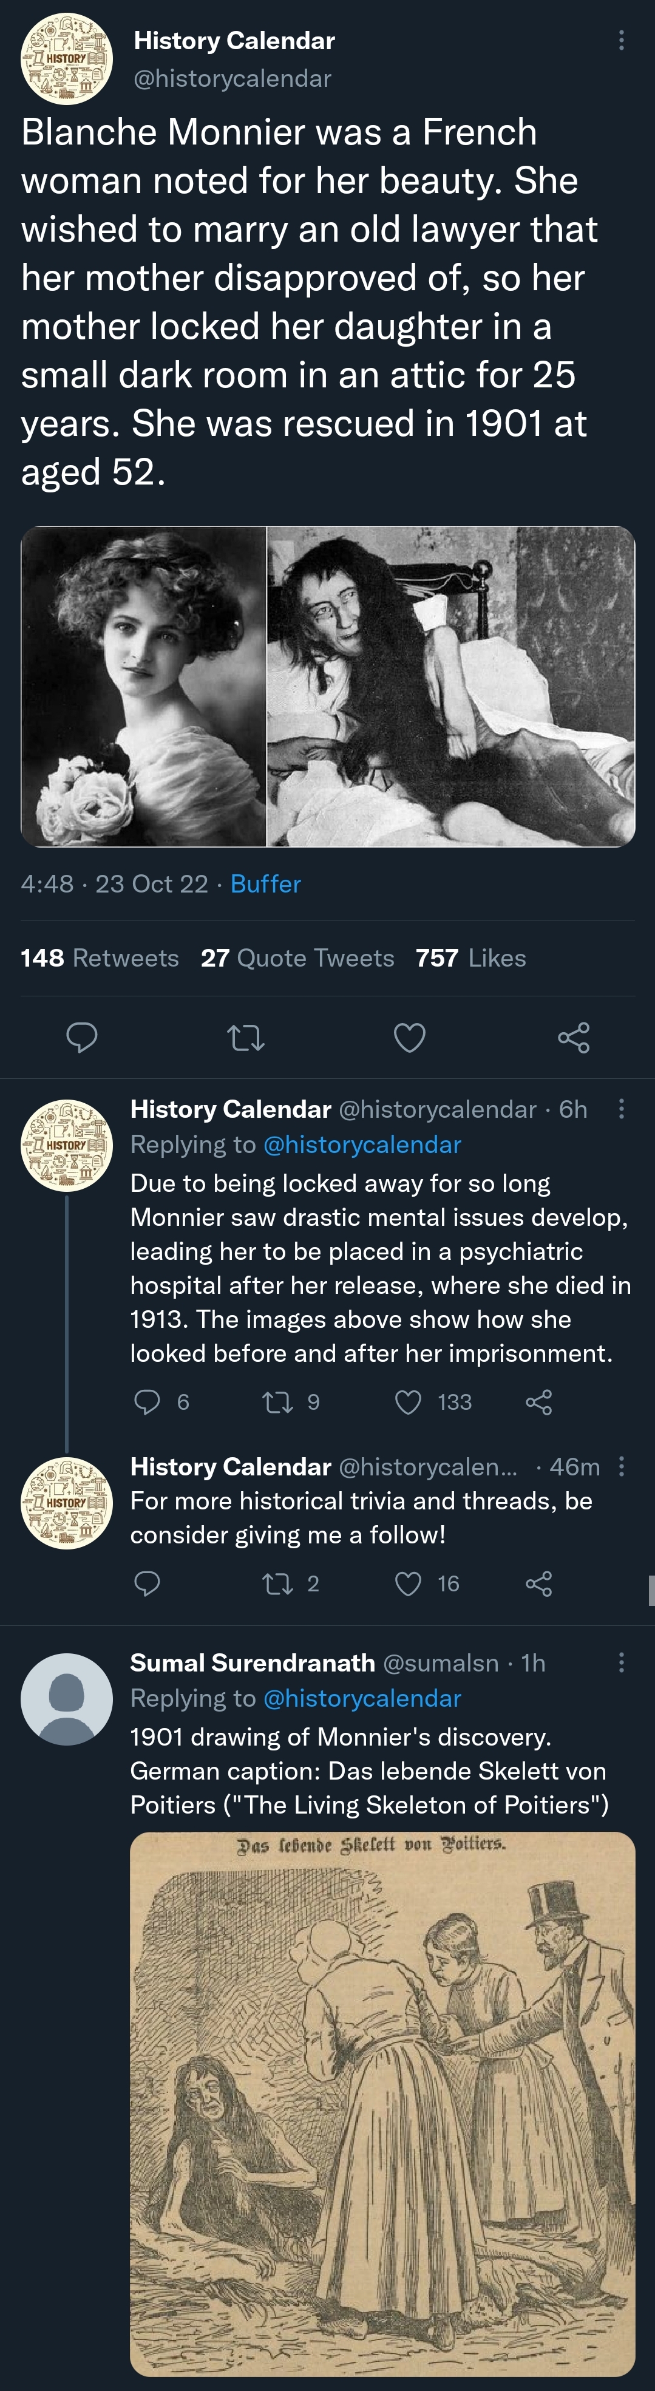Open Sumal Surendranath's profile avatar
The width and height of the screenshot is (655, 2391).
pos(67,1699)
